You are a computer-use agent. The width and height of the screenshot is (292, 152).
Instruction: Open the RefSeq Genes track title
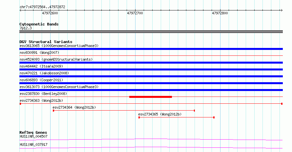(33, 132)
